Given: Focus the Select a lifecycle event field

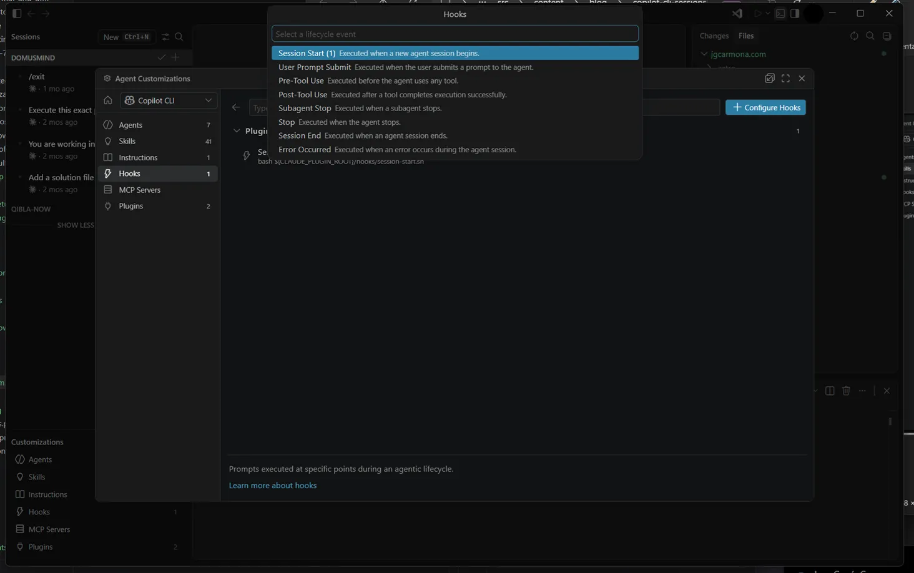Looking at the screenshot, I should (455, 34).
